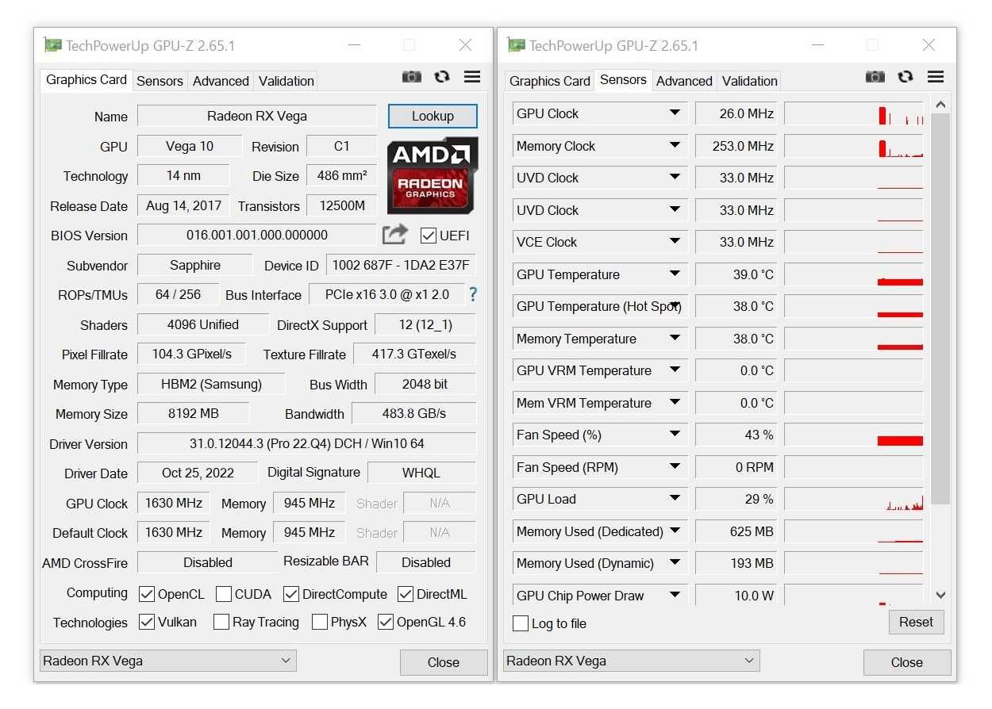This screenshot has width=992, height=709.
Task: Open the GPU Chip Power Draw dropdown
Action: (675, 595)
